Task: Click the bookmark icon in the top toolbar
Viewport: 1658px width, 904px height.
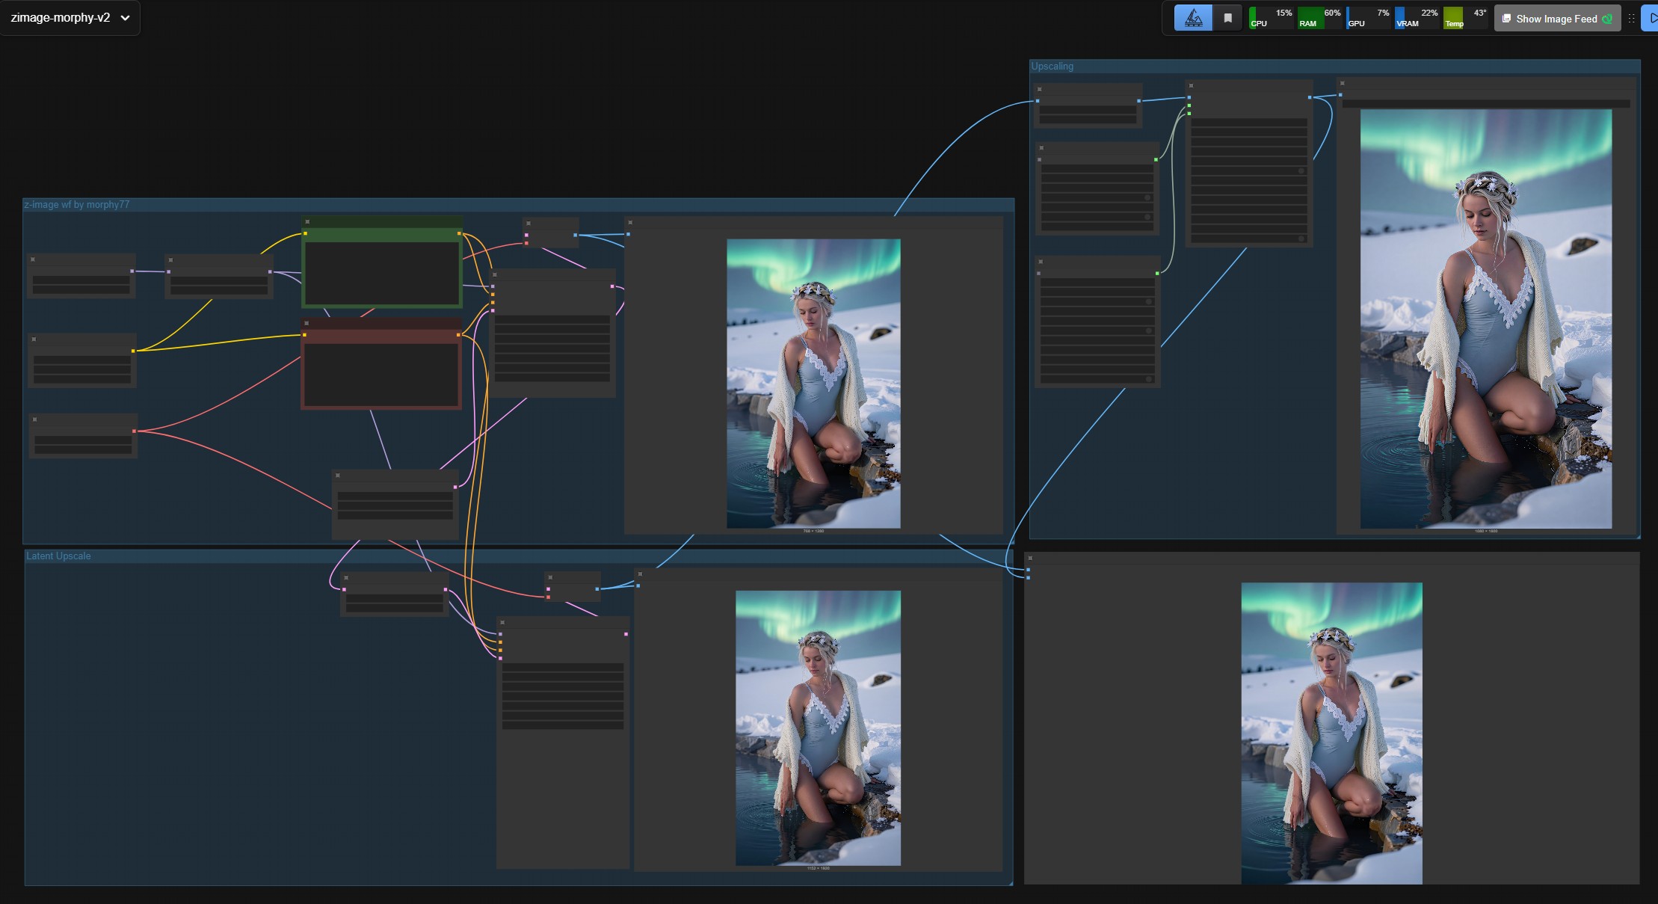Action: (1227, 18)
